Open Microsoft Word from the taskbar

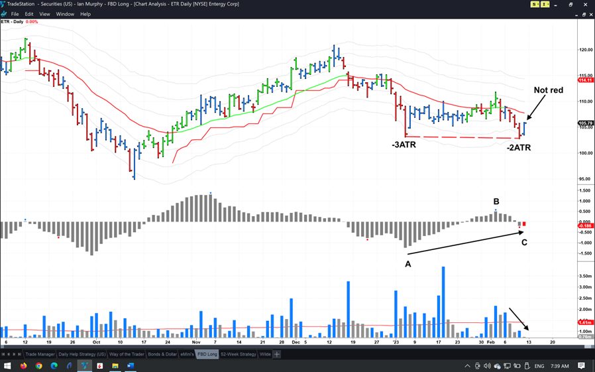pos(131,366)
